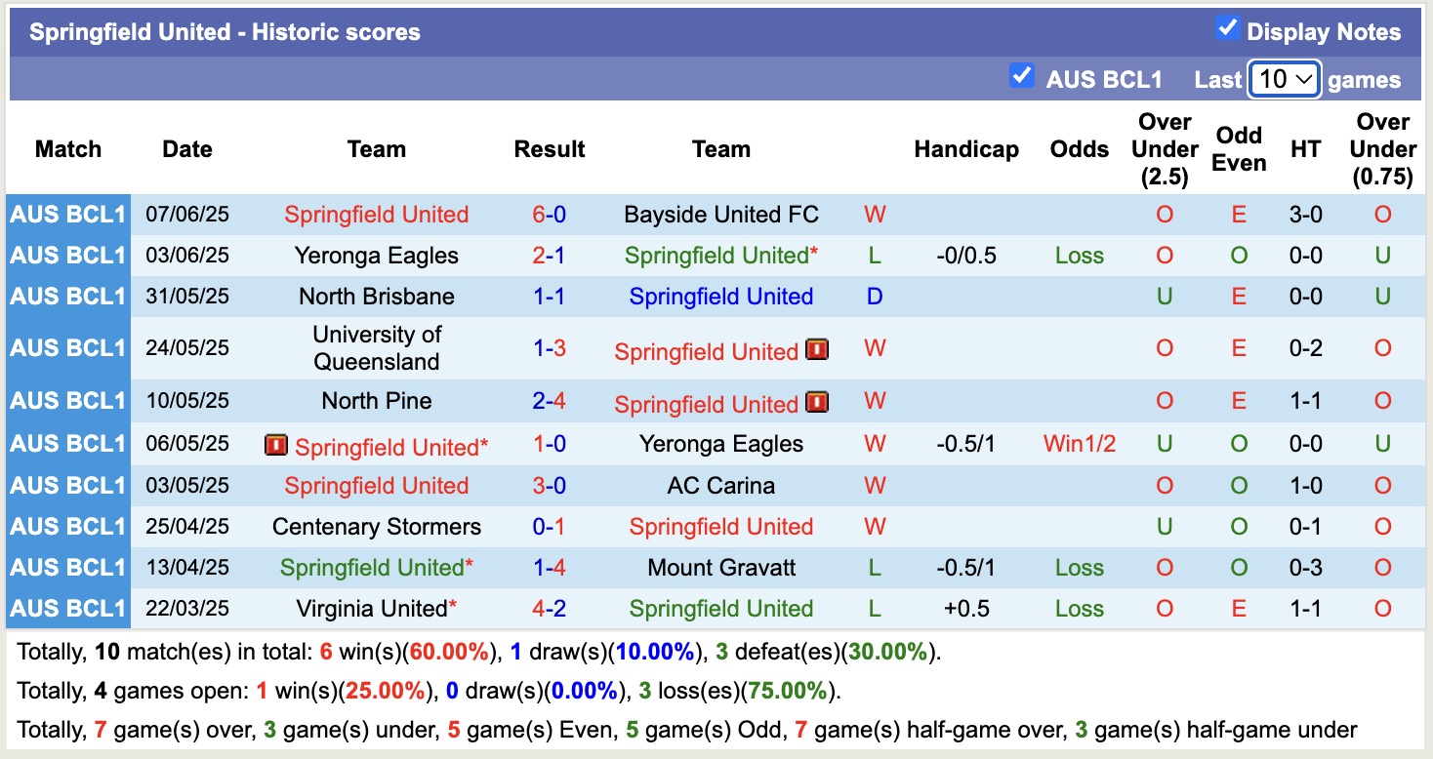Click the Handicap column header
The image size is (1433, 759).
965,148
